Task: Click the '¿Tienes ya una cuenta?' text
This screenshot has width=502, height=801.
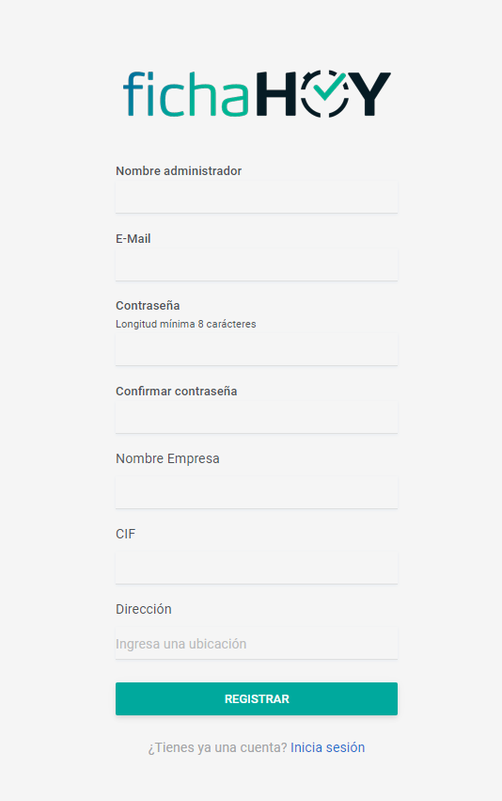Action: pyautogui.click(x=218, y=747)
